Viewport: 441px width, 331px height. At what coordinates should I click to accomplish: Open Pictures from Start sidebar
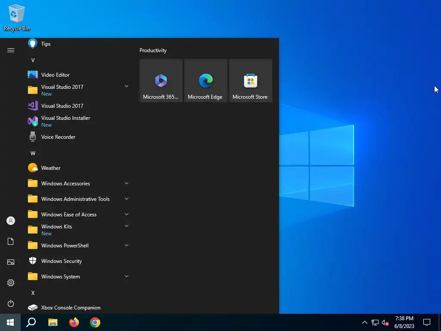[x=11, y=262]
